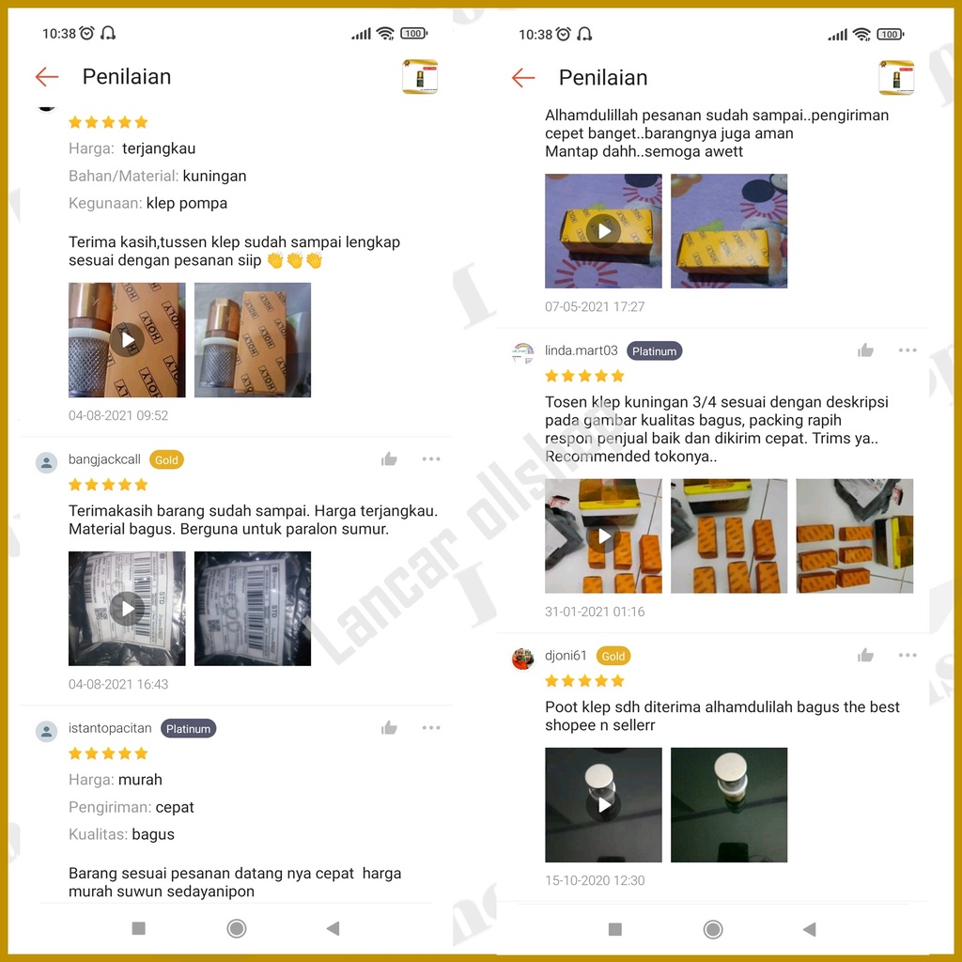Play linda.mart03's orange boxes video
This screenshot has height=962, width=962.
click(x=604, y=536)
